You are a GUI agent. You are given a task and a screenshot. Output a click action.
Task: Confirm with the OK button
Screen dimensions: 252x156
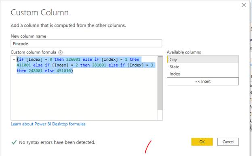[x=202, y=142]
